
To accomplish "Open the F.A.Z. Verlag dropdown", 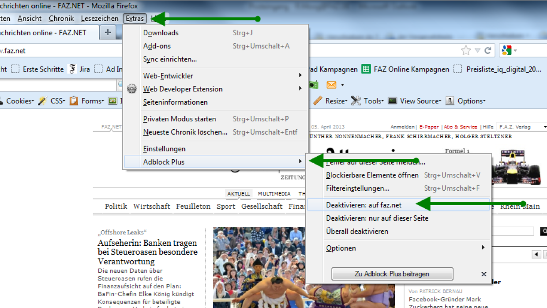I will tap(521, 127).
